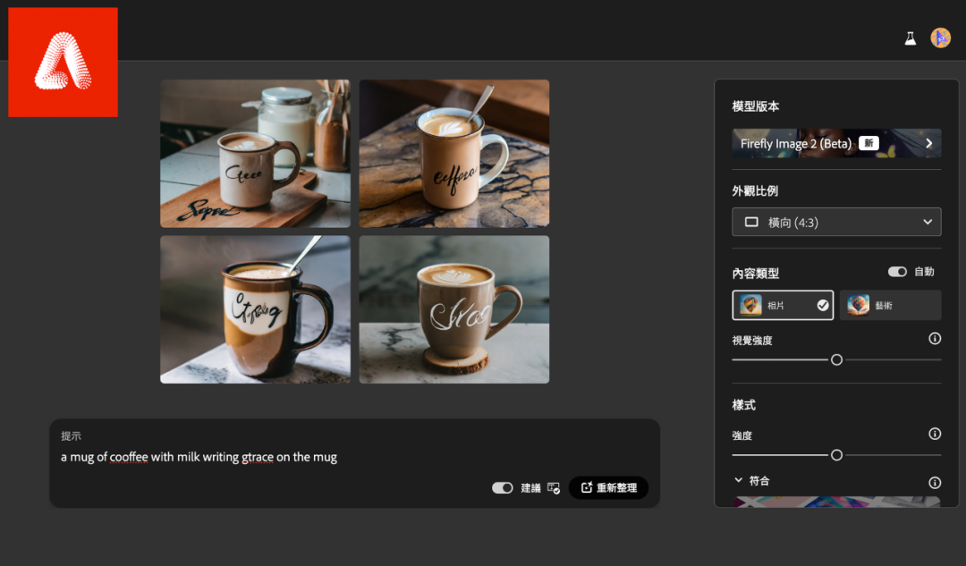The height and width of the screenshot is (566, 966).
Task: Open the user profile avatar
Action: (940, 38)
